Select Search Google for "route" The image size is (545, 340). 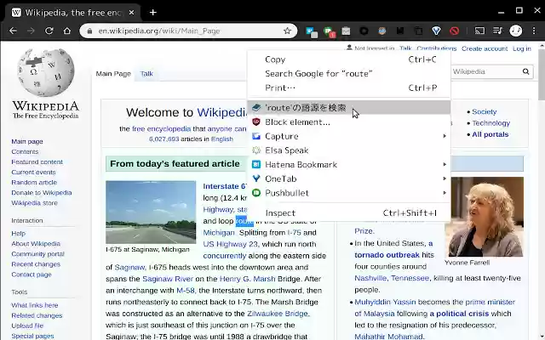pos(348,74)
